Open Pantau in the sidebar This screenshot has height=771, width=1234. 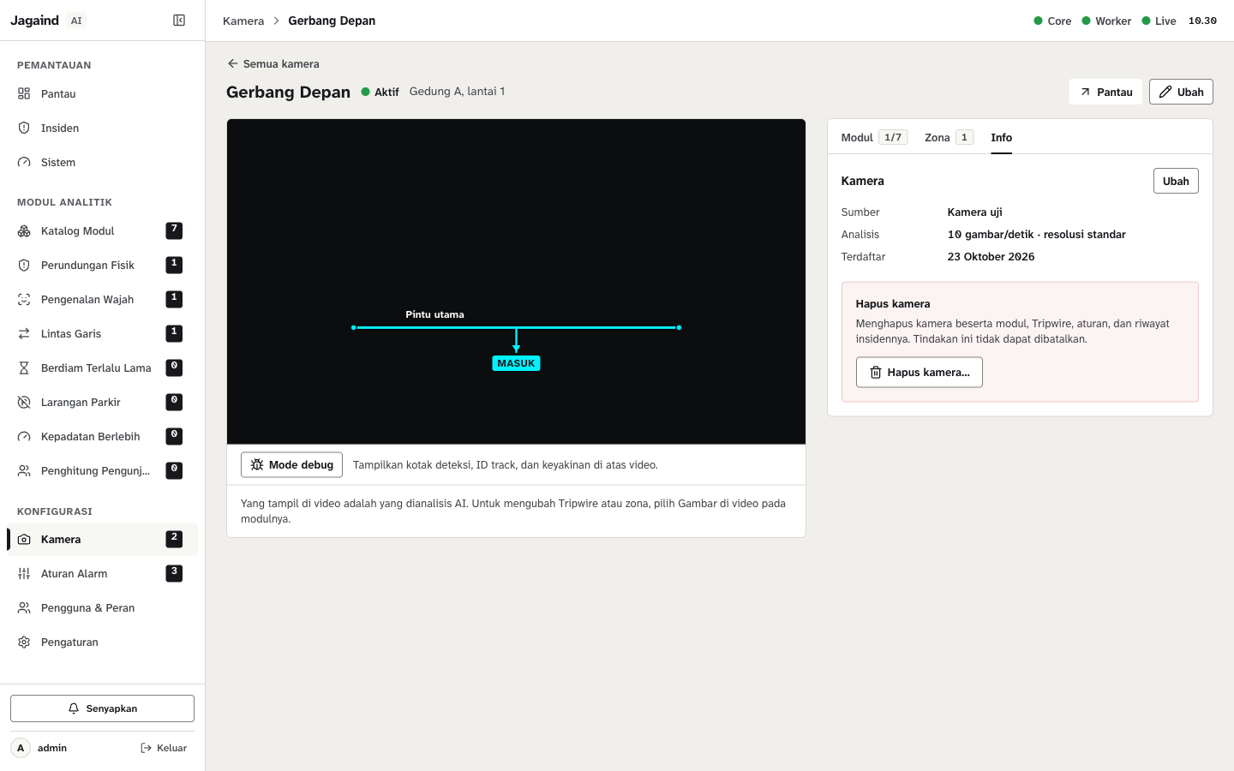(102, 93)
